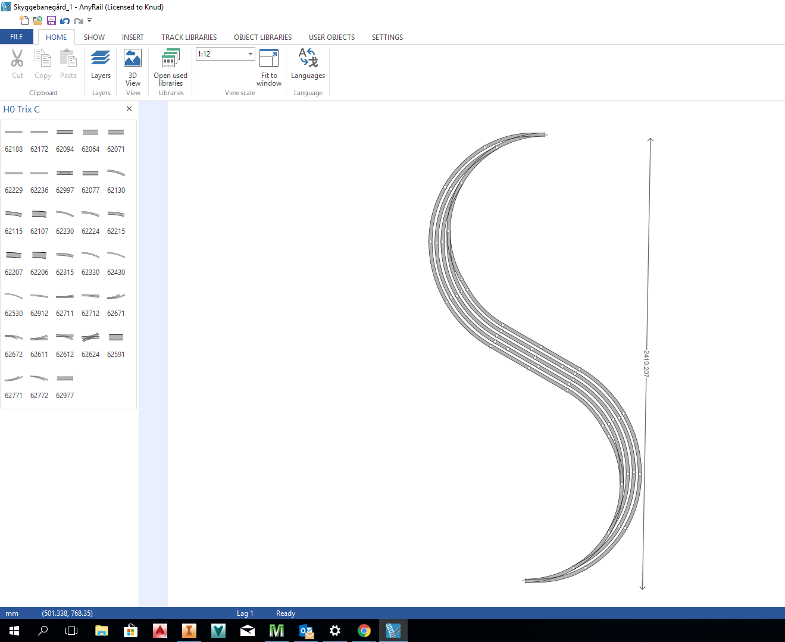The height and width of the screenshot is (642, 785).
Task: Select curved track 62430
Action: point(116,262)
